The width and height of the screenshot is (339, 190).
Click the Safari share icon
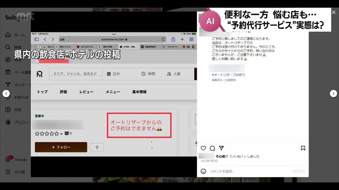click(x=173, y=39)
